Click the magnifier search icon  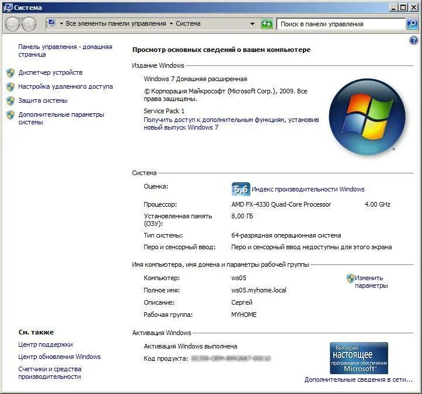412,24
